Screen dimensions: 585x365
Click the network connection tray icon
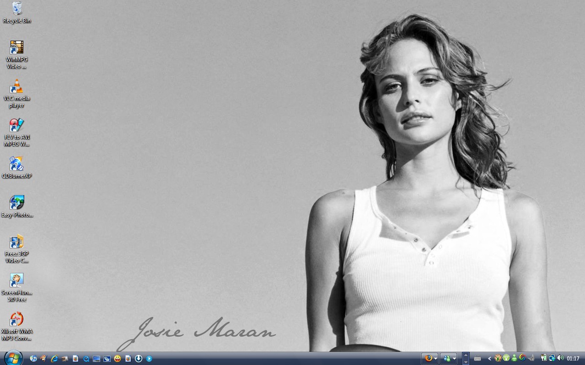tap(552, 358)
